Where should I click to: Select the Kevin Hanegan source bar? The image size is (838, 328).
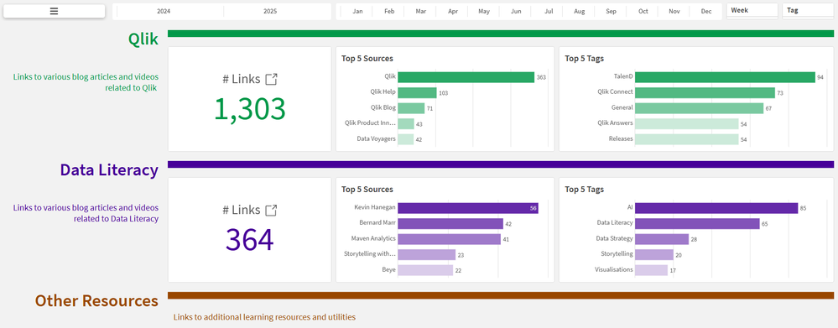[467, 208]
